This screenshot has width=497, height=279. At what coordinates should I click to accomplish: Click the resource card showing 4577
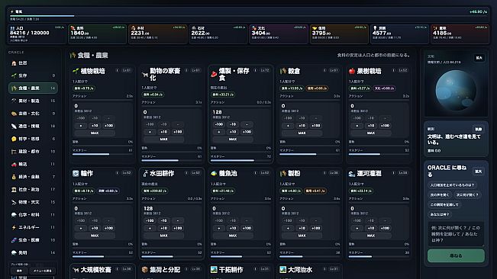click(399, 34)
